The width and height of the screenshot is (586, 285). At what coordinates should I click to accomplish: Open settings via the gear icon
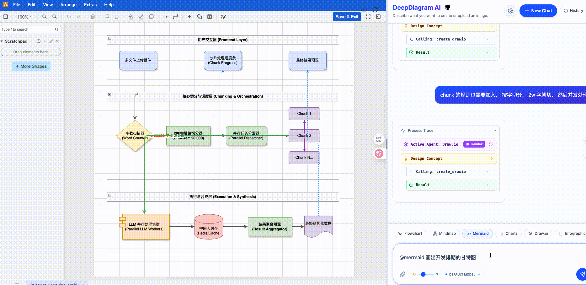click(511, 11)
